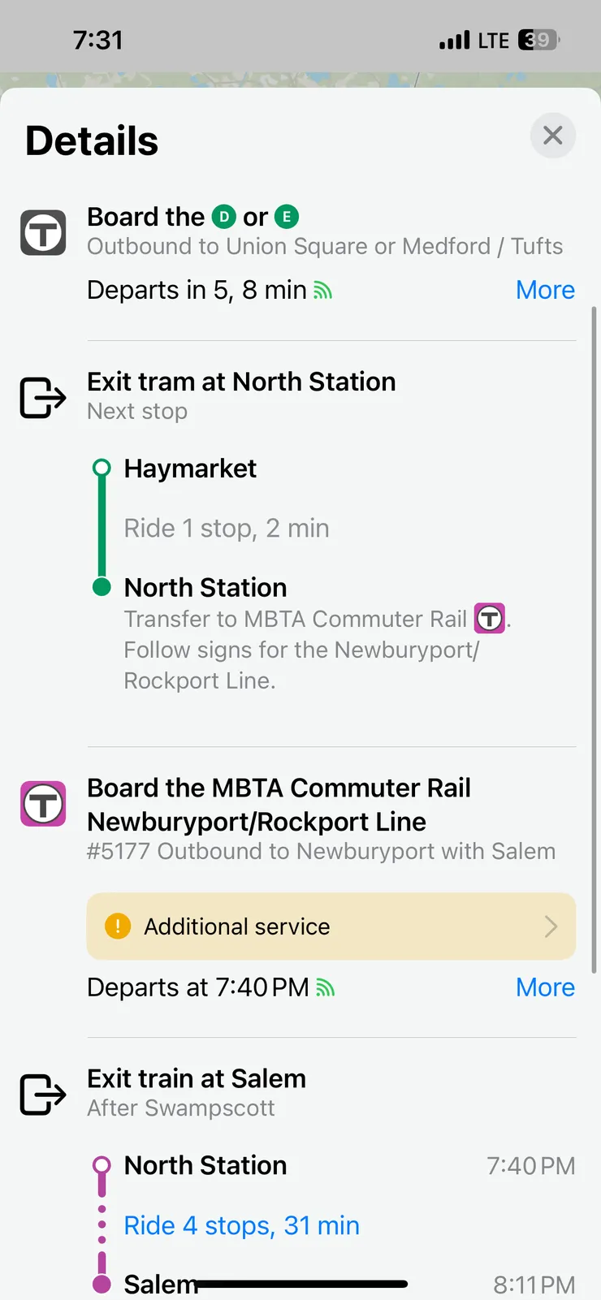Expand Ride 4 stops, 31 min
Viewport: 601px width, 1300px height.
(x=241, y=1225)
